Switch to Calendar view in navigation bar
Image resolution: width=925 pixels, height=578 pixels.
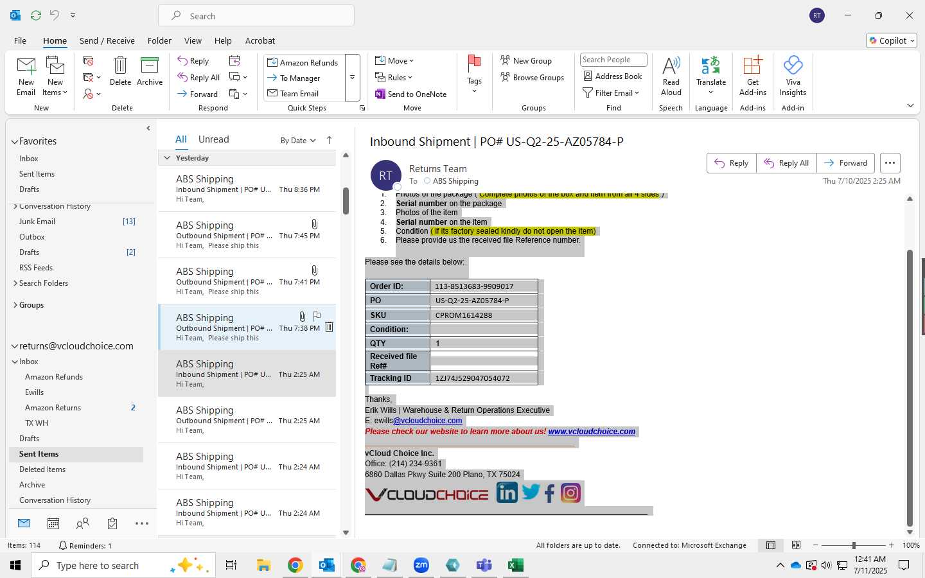[53, 523]
